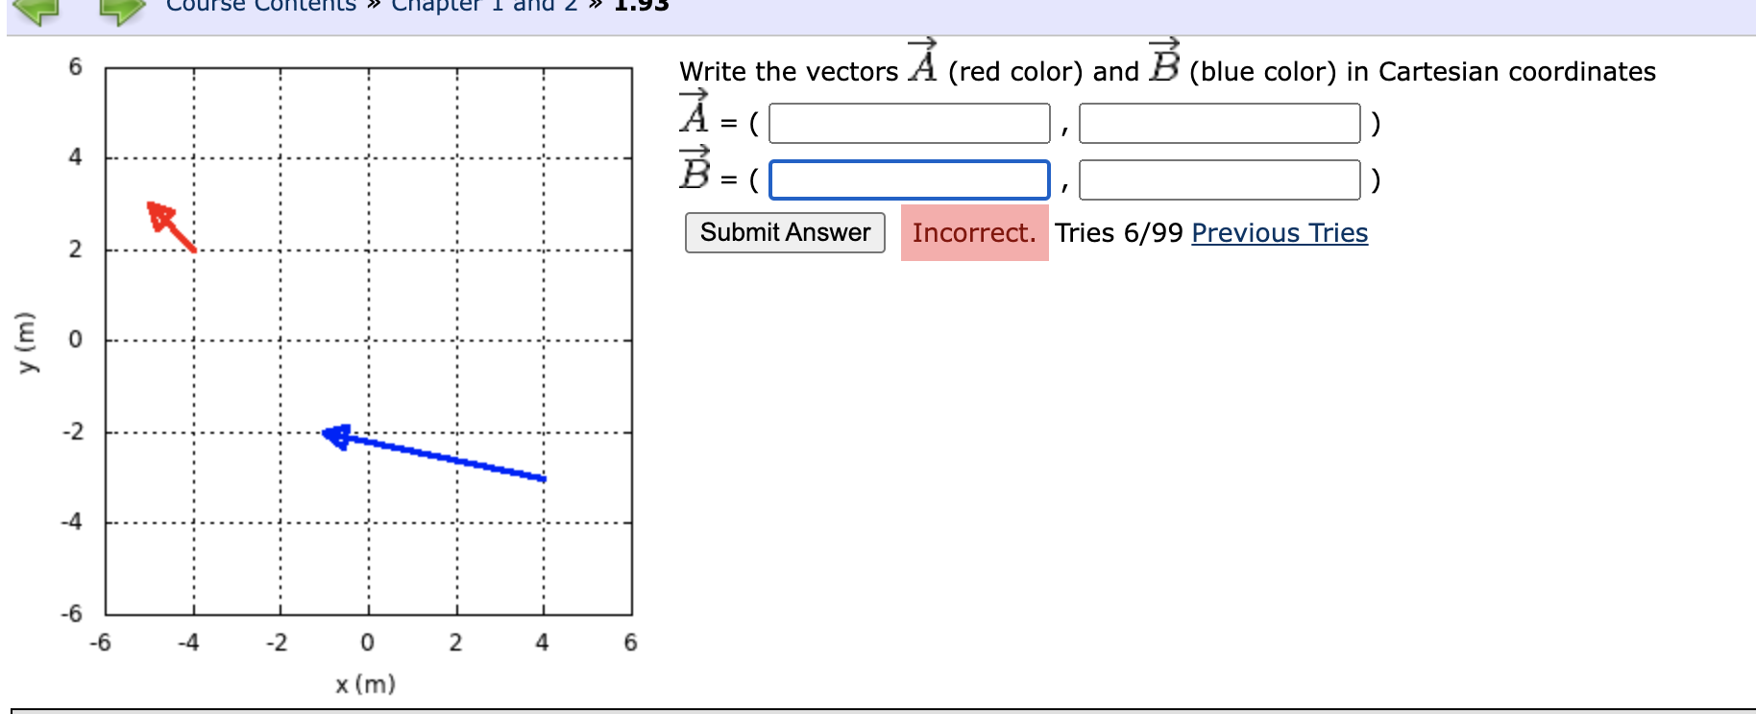Open the Previous Tries link
Viewport: 1756px width, 714px height.
(x=1280, y=233)
